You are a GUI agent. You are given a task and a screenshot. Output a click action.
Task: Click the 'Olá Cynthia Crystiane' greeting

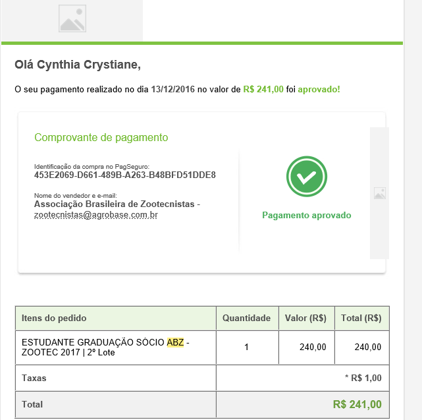coord(78,65)
